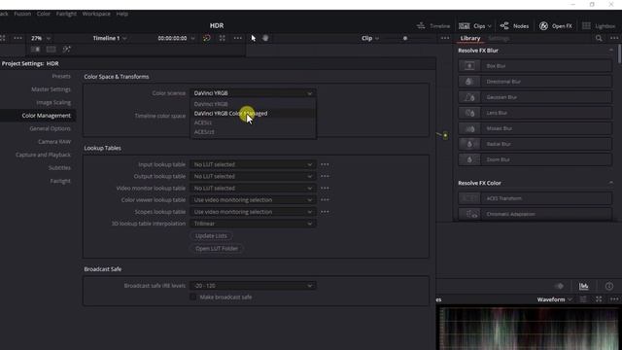
Task: Choose the ACEScc option
Action: (253, 122)
